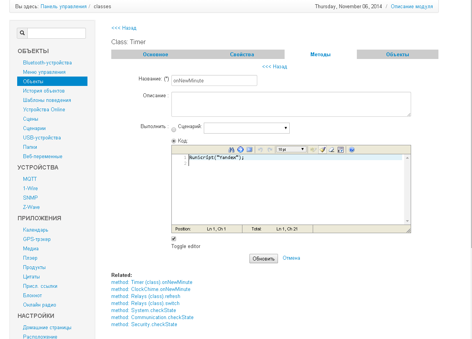Uncheck the Toggle editor checkbox

click(x=174, y=239)
